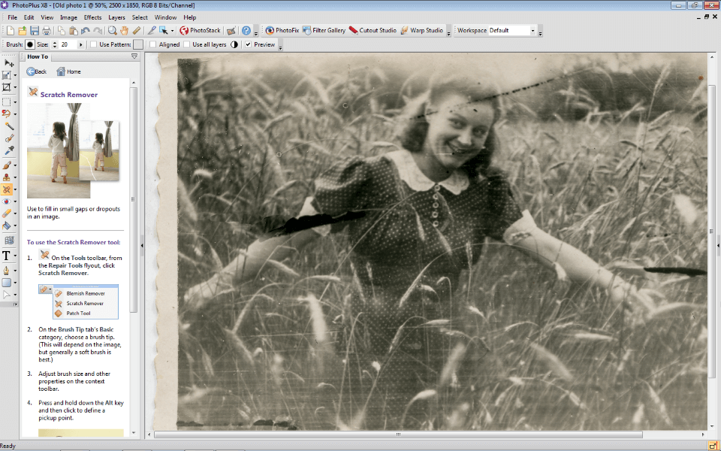721x451 pixels.
Task: Open Warp Studio
Action: (421, 30)
